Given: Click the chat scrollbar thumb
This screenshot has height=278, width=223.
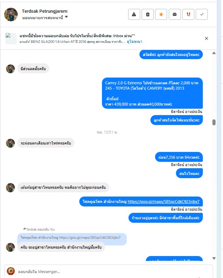Looking at the screenshot, I should pos(214,122).
